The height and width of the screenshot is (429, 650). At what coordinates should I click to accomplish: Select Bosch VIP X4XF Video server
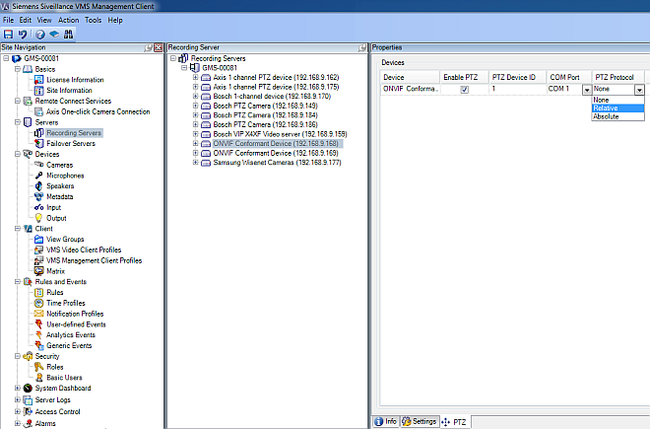click(280, 133)
